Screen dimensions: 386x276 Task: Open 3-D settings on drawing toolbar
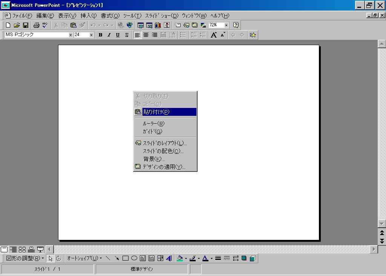tap(253, 258)
